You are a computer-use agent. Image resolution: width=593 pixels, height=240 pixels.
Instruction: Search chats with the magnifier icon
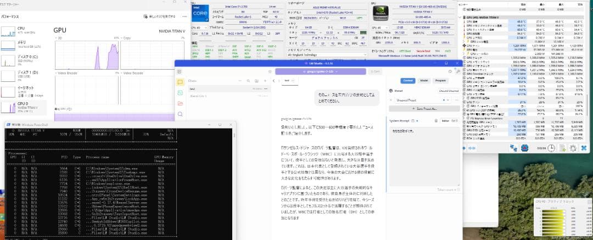249,81
